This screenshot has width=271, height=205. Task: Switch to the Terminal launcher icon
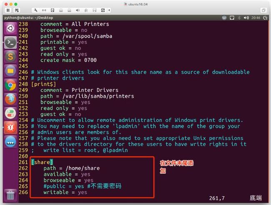pos(10,43)
